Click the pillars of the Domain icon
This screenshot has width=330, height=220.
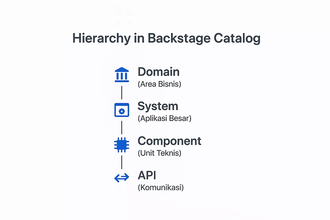[122, 76]
